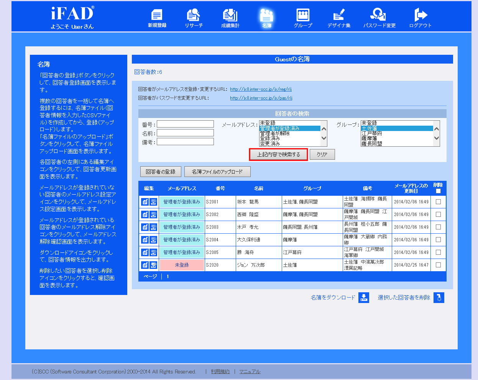Click the 番号 search input field
The height and width of the screenshot is (380, 478).
pyautogui.click(x=185, y=124)
